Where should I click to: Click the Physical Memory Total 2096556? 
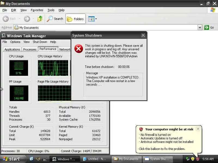(x=95, y=112)
